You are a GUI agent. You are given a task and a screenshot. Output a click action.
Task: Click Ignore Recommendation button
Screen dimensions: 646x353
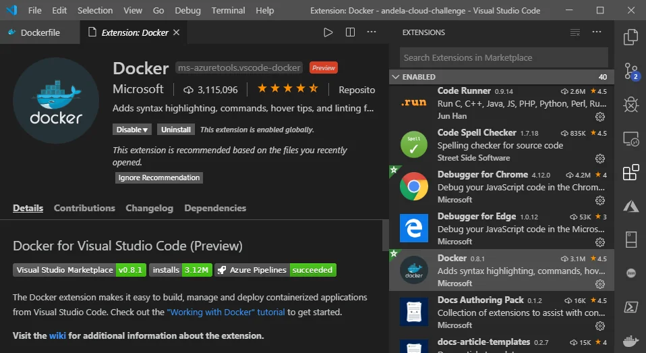159,178
